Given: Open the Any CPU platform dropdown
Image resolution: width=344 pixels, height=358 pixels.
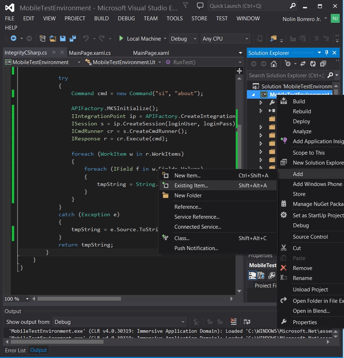Looking at the screenshot, I should (247, 38).
